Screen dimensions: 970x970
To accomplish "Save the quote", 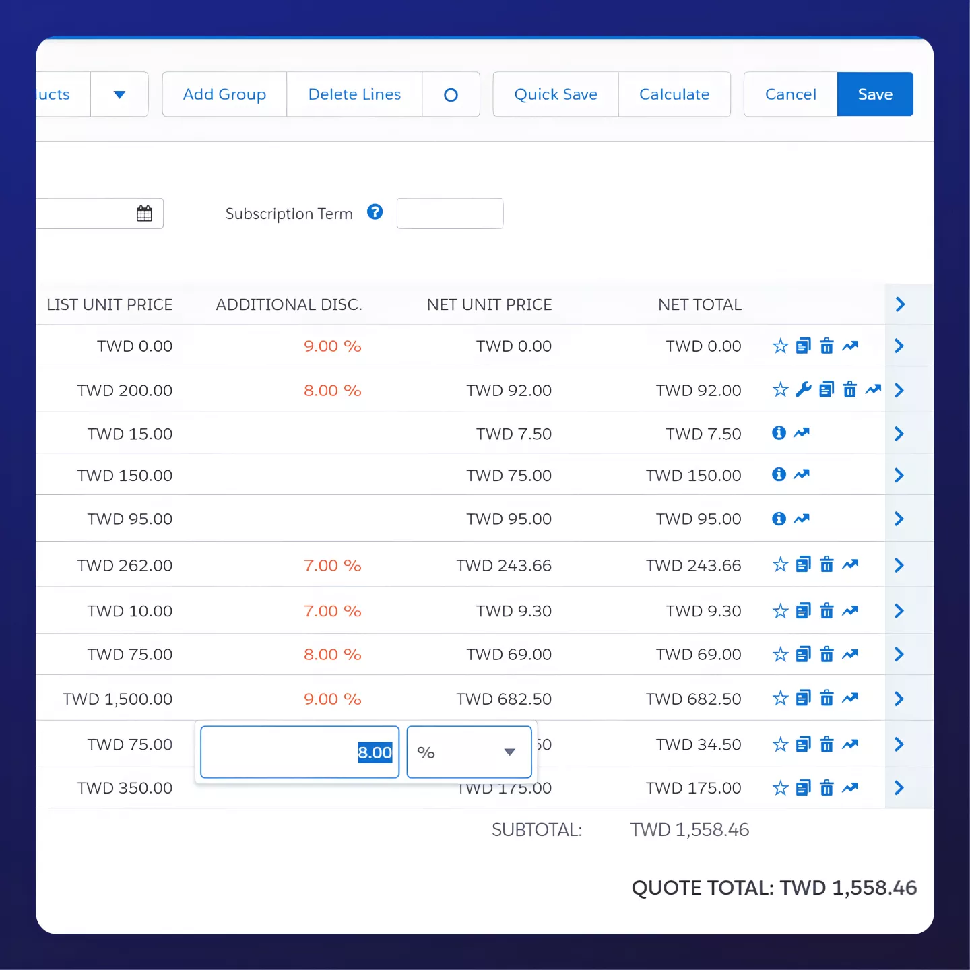I will tap(874, 94).
